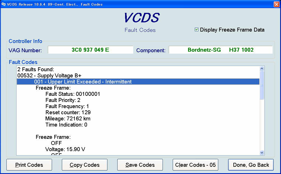Select 'Reset counter: 129' line
The height and width of the screenshot is (174, 281).
coord(68,112)
